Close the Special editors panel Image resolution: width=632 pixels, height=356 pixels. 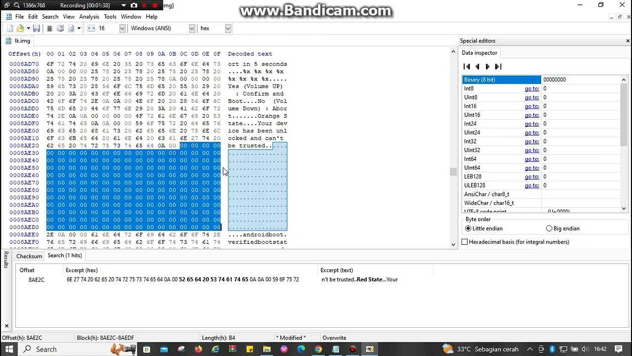[x=628, y=41]
